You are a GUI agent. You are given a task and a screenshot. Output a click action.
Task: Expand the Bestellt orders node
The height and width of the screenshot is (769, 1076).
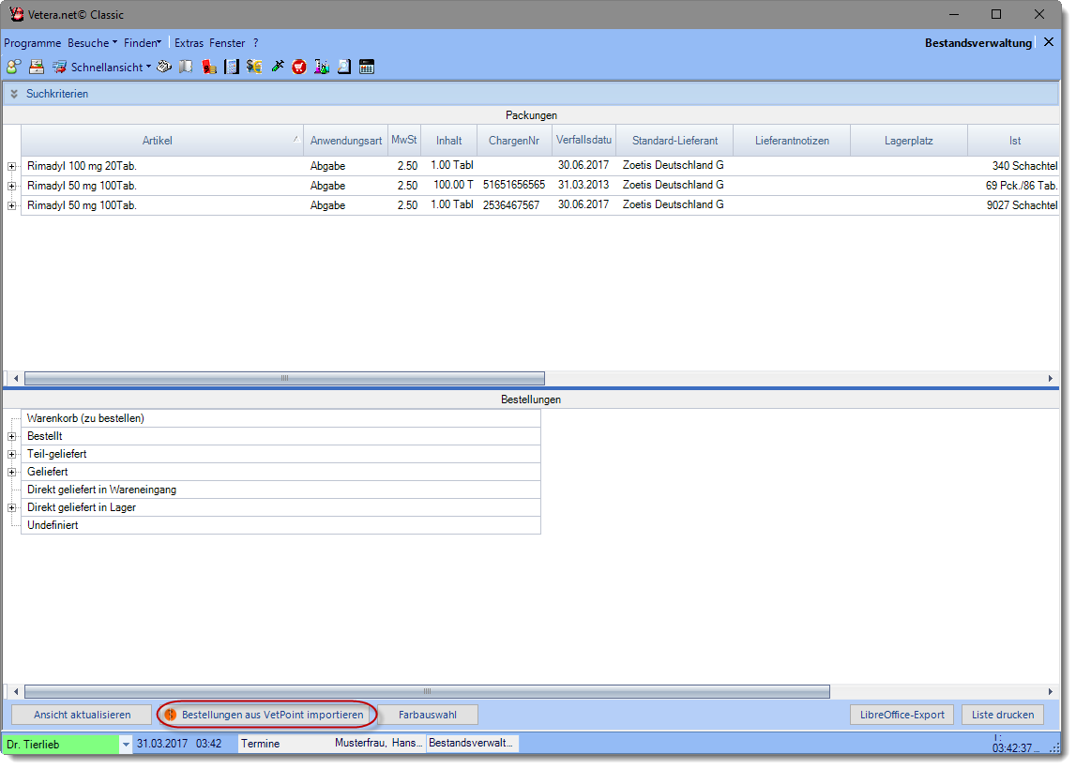click(x=12, y=437)
